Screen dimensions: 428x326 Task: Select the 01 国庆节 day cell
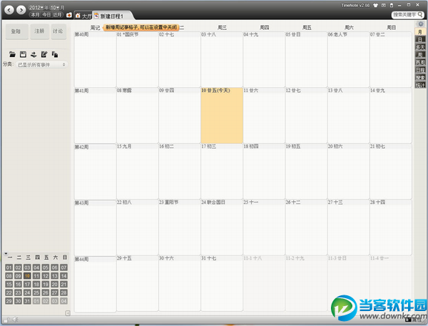point(137,59)
